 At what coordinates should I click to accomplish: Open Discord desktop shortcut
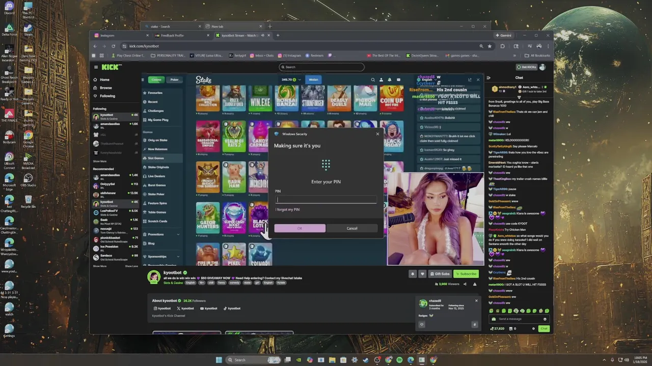click(x=9, y=7)
